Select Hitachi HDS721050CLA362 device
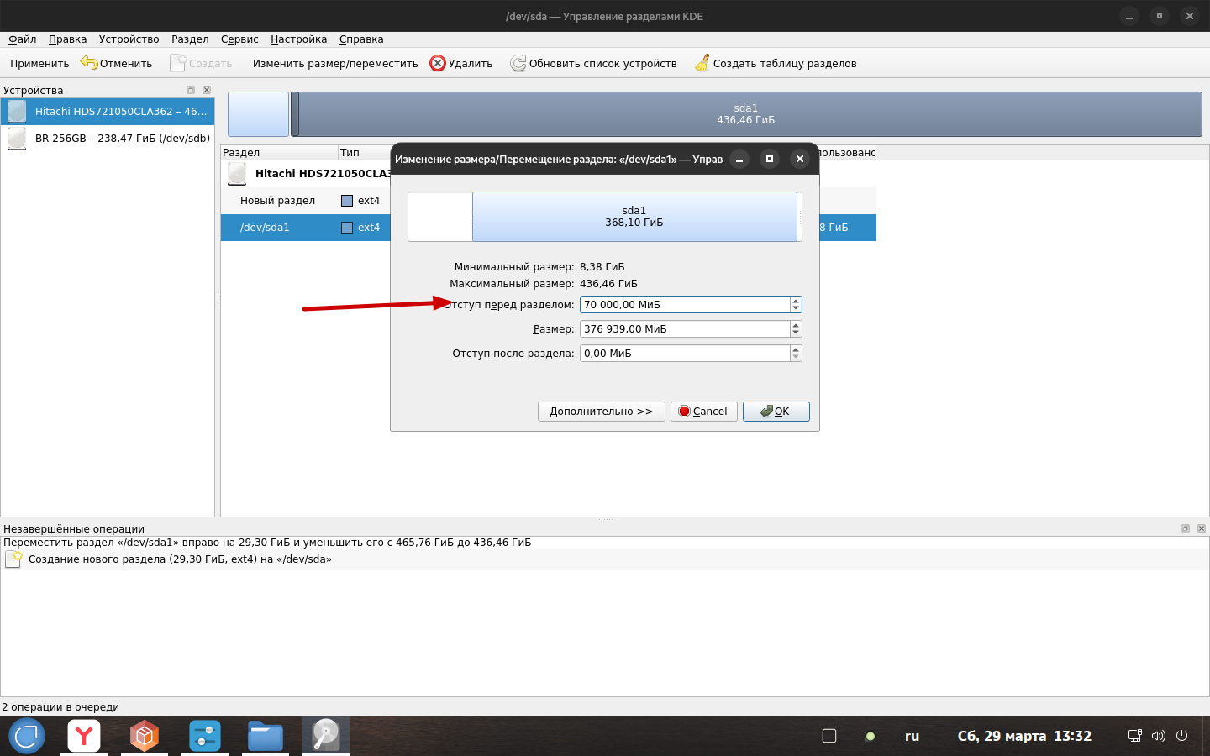The image size is (1210, 756). tap(108, 112)
